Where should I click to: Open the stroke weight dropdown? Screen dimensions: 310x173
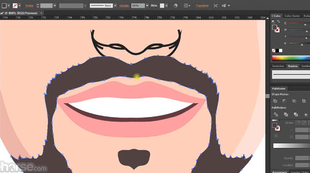coord(55,6)
